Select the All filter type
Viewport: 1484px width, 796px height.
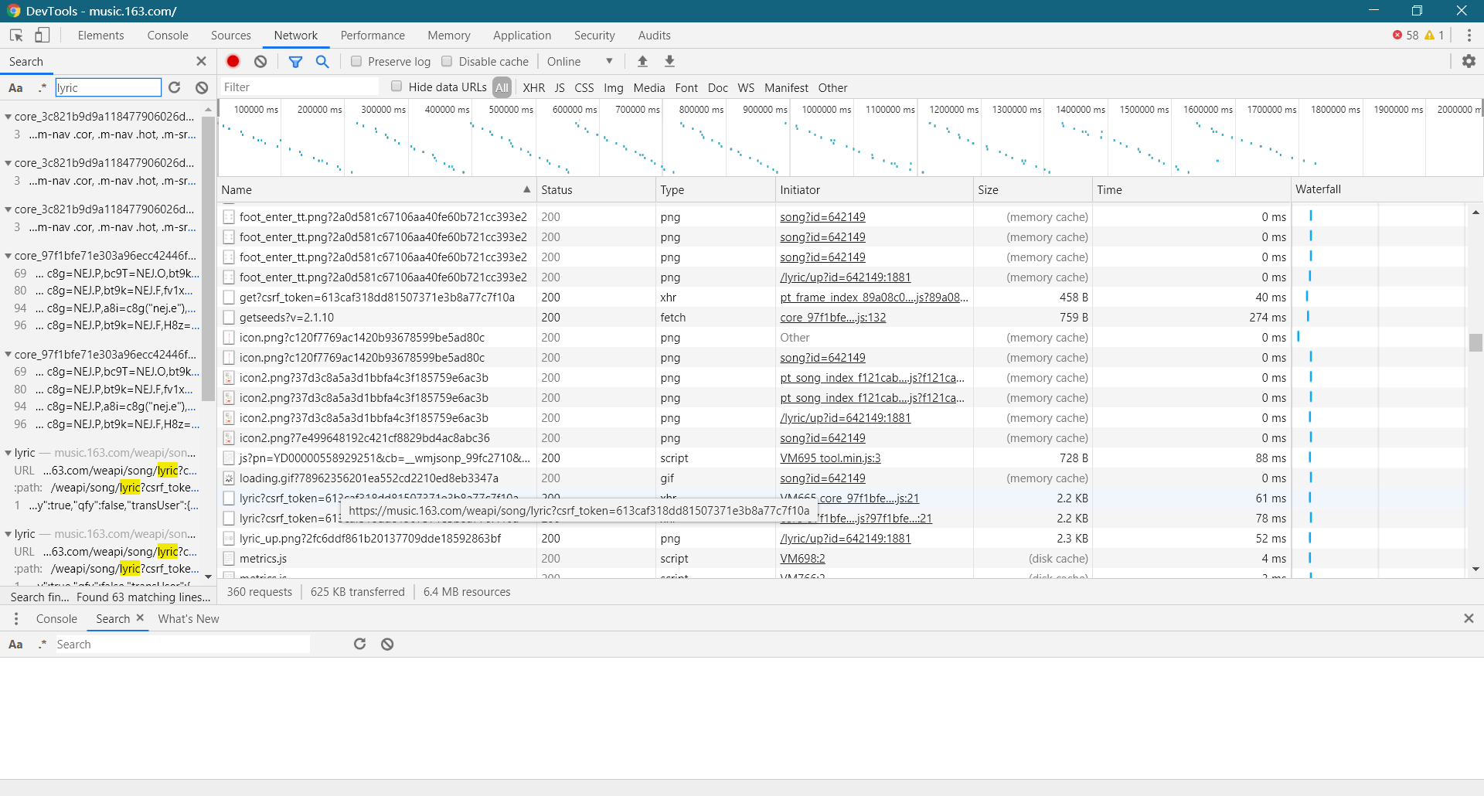(x=502, y=87)
